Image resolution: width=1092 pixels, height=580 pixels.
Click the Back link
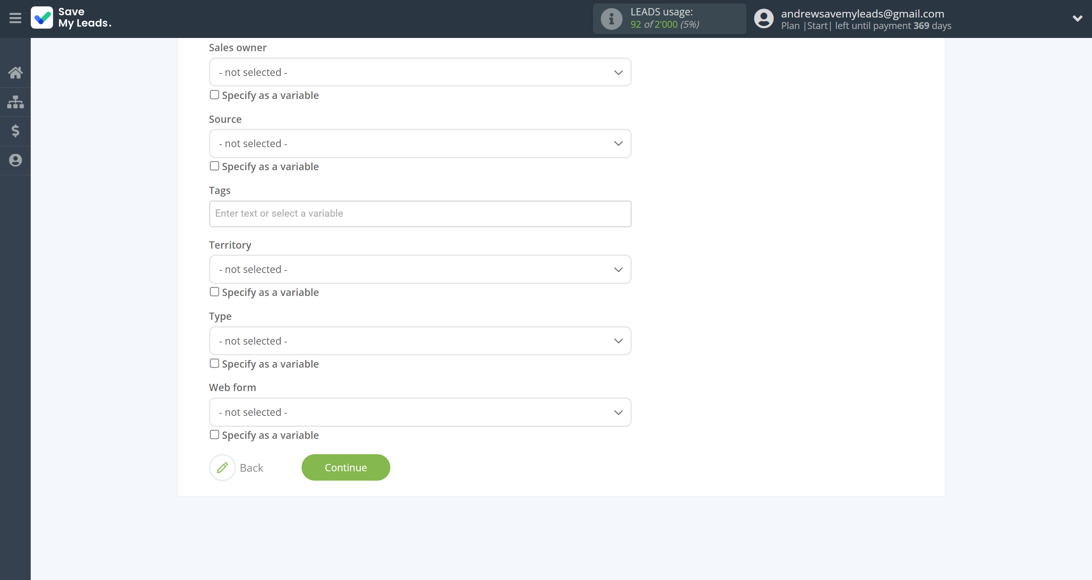click(251, 468)
